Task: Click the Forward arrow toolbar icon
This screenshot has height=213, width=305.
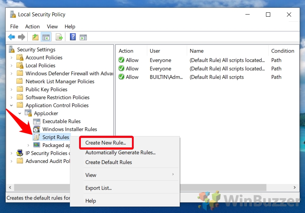Action: tap(21, 37)
